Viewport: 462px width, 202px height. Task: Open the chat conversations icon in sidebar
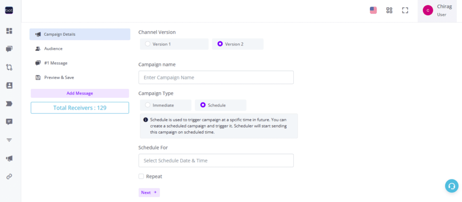click(x=9, y=49)
